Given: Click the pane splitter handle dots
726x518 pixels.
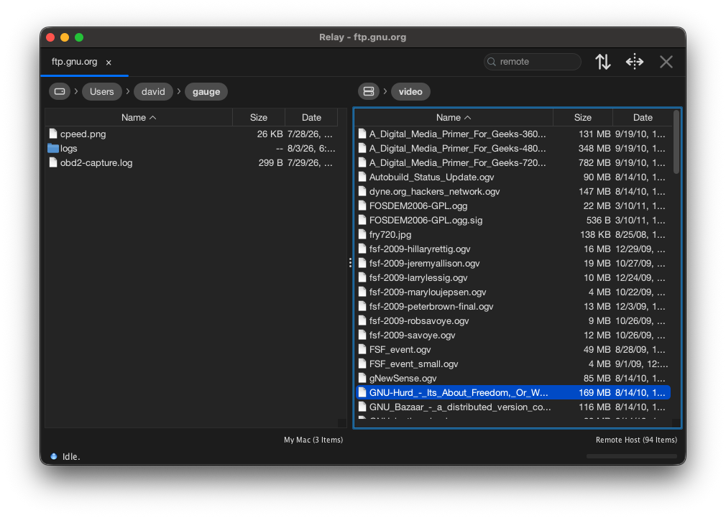Looking at the screenshot, I should tap(350, 263).
